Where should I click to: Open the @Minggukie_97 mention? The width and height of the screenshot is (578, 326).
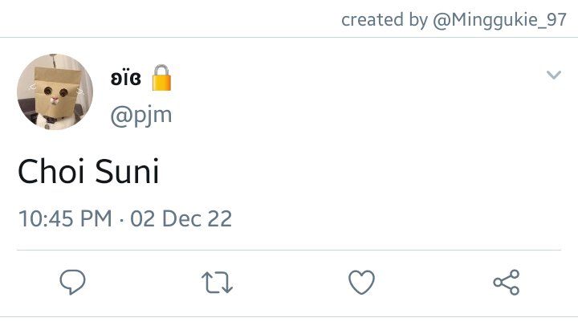coord(499,20)
